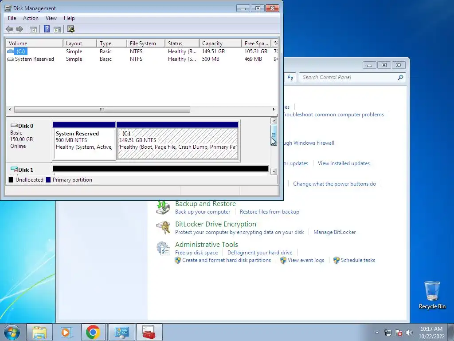Image resolution: width=454 pixels, height=341 pixels.
Task: Click the disk pane scroll up arrow
Action: [x=274, y=121]
